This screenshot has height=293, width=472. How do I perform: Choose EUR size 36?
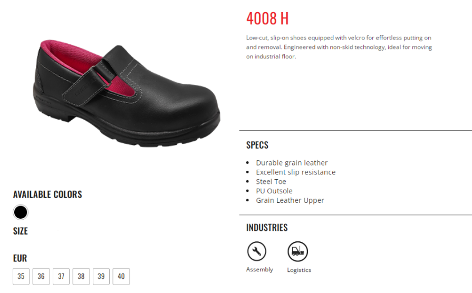point(41,276)
